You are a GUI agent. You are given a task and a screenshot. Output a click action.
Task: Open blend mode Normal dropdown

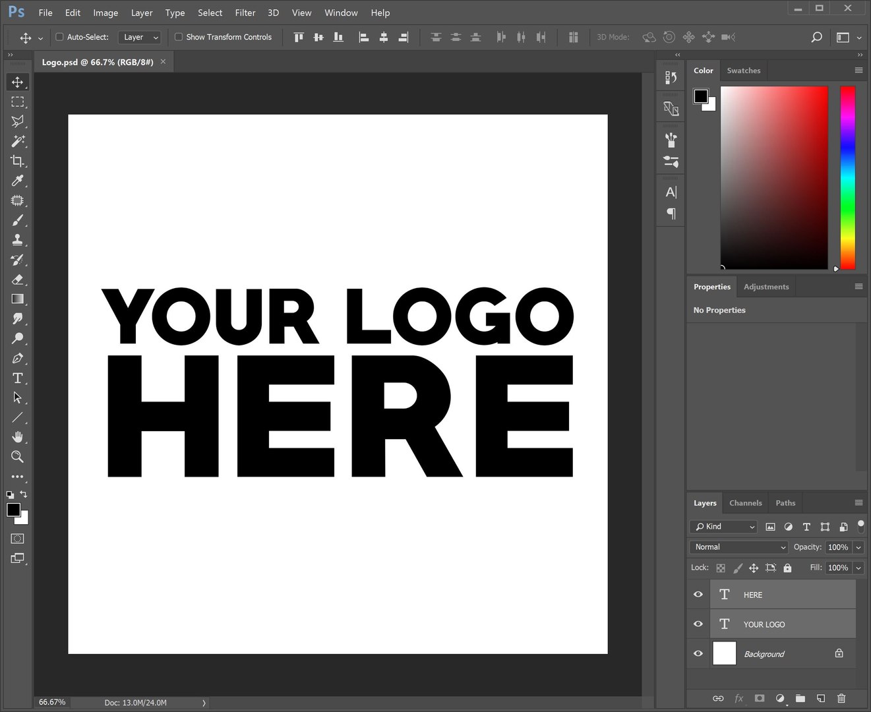coord(739,547)
